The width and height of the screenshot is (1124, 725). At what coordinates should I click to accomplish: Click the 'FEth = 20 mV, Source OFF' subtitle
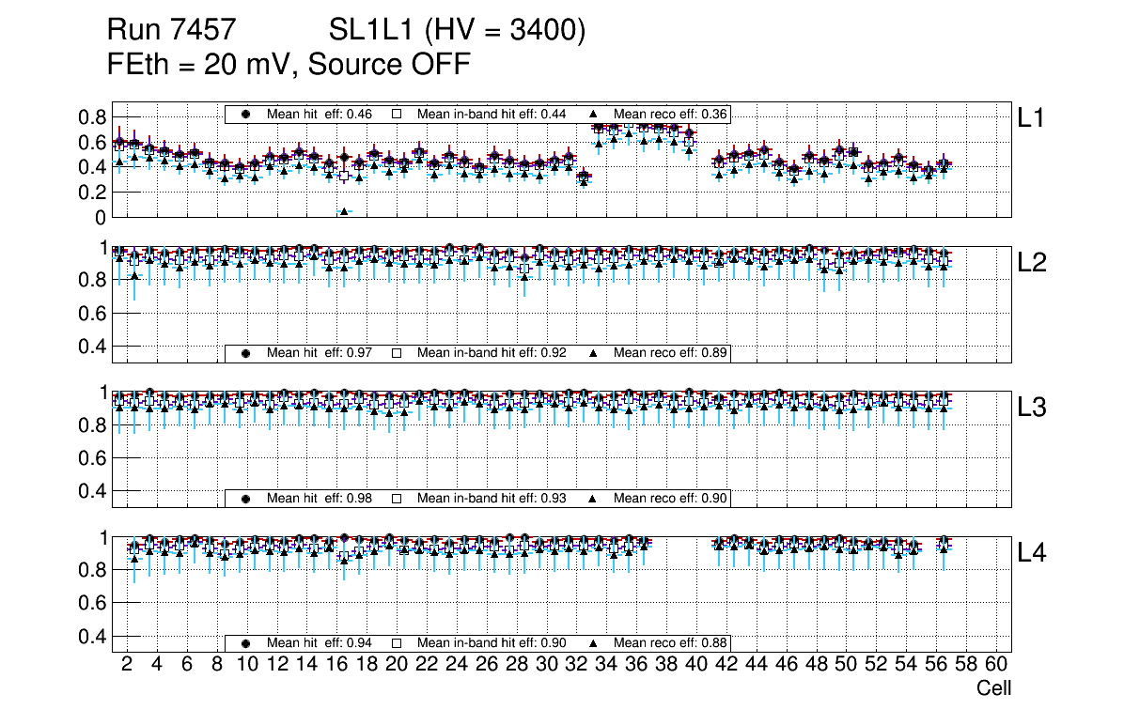289,65
